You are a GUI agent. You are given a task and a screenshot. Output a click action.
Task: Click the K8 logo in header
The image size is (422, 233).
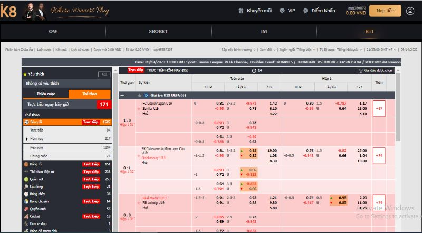[x=11, y=11]
